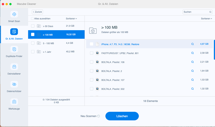
Task: Open the Werkzeuge toolbox
Action: pos(14,104)
